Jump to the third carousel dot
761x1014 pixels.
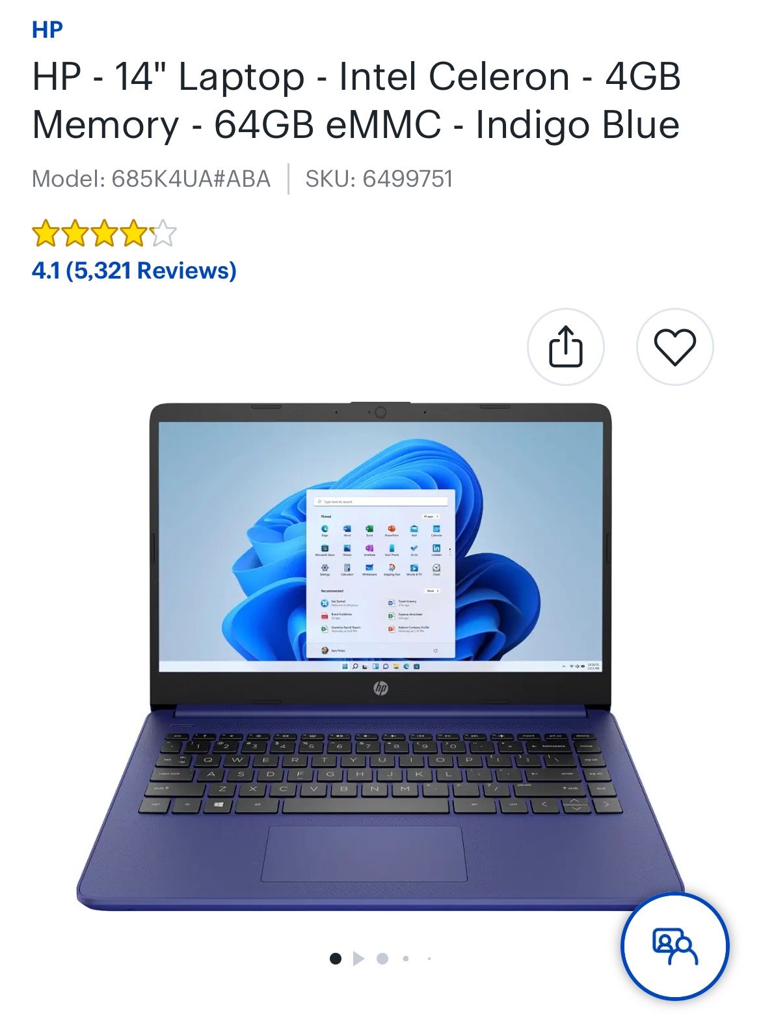pos(382,958)
